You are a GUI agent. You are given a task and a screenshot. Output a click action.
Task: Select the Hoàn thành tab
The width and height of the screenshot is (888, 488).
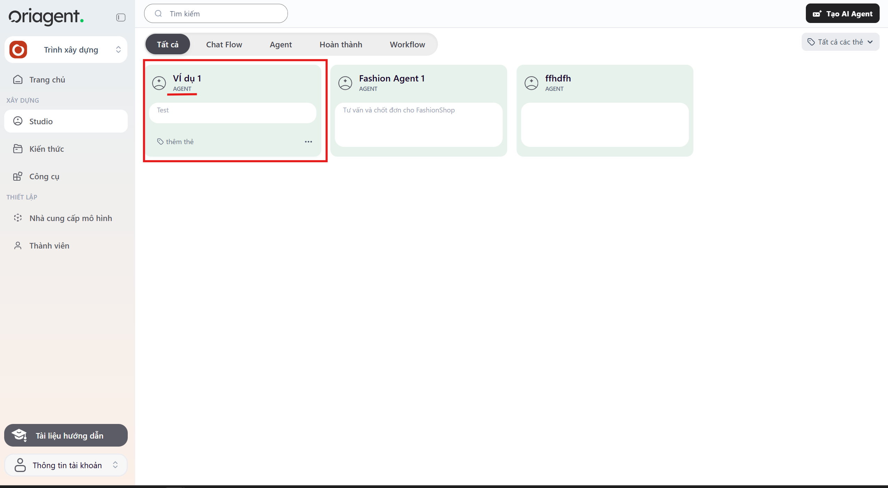coord(340,45)
